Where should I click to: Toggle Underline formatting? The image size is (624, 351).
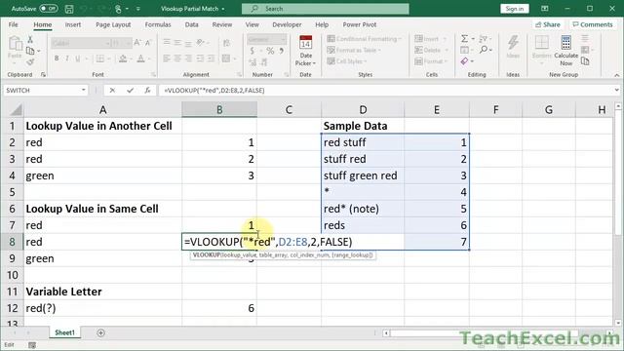coord(78,58)
